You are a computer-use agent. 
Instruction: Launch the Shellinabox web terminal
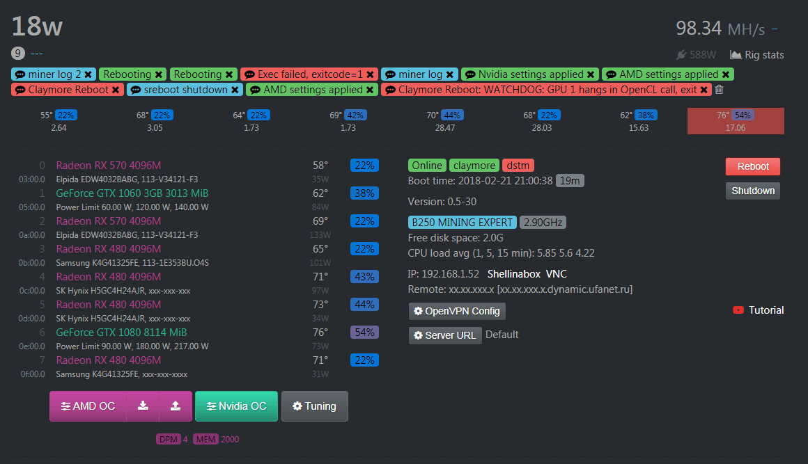[x=512, y=274]
